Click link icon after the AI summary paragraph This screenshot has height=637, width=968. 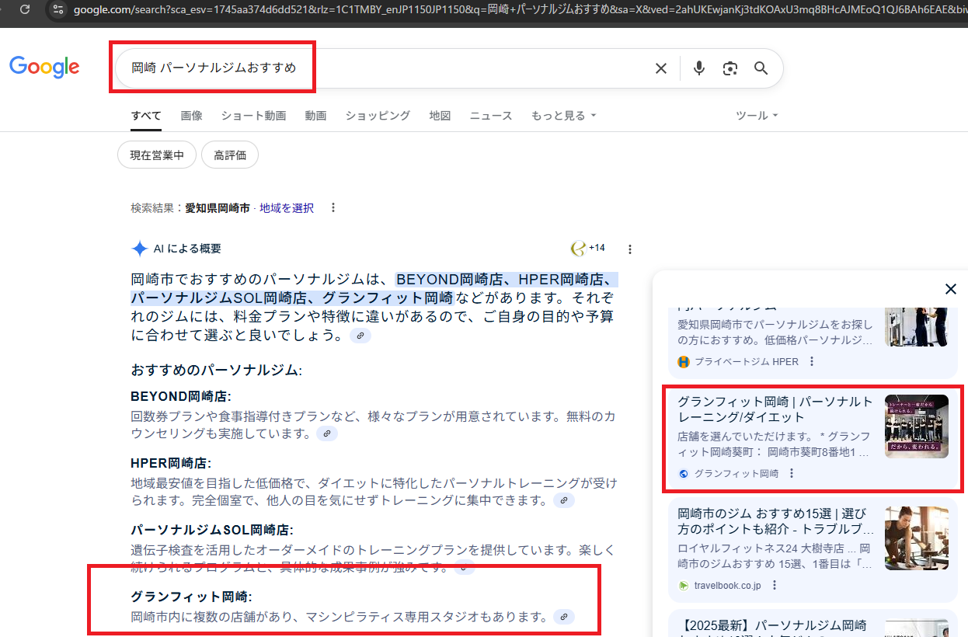pos(360,336)
